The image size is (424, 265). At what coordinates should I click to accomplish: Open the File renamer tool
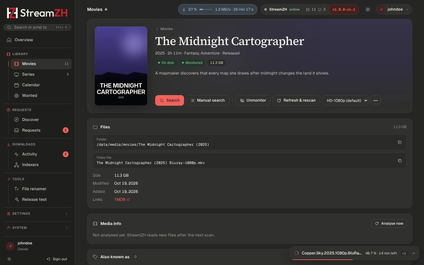pos(41,189)
